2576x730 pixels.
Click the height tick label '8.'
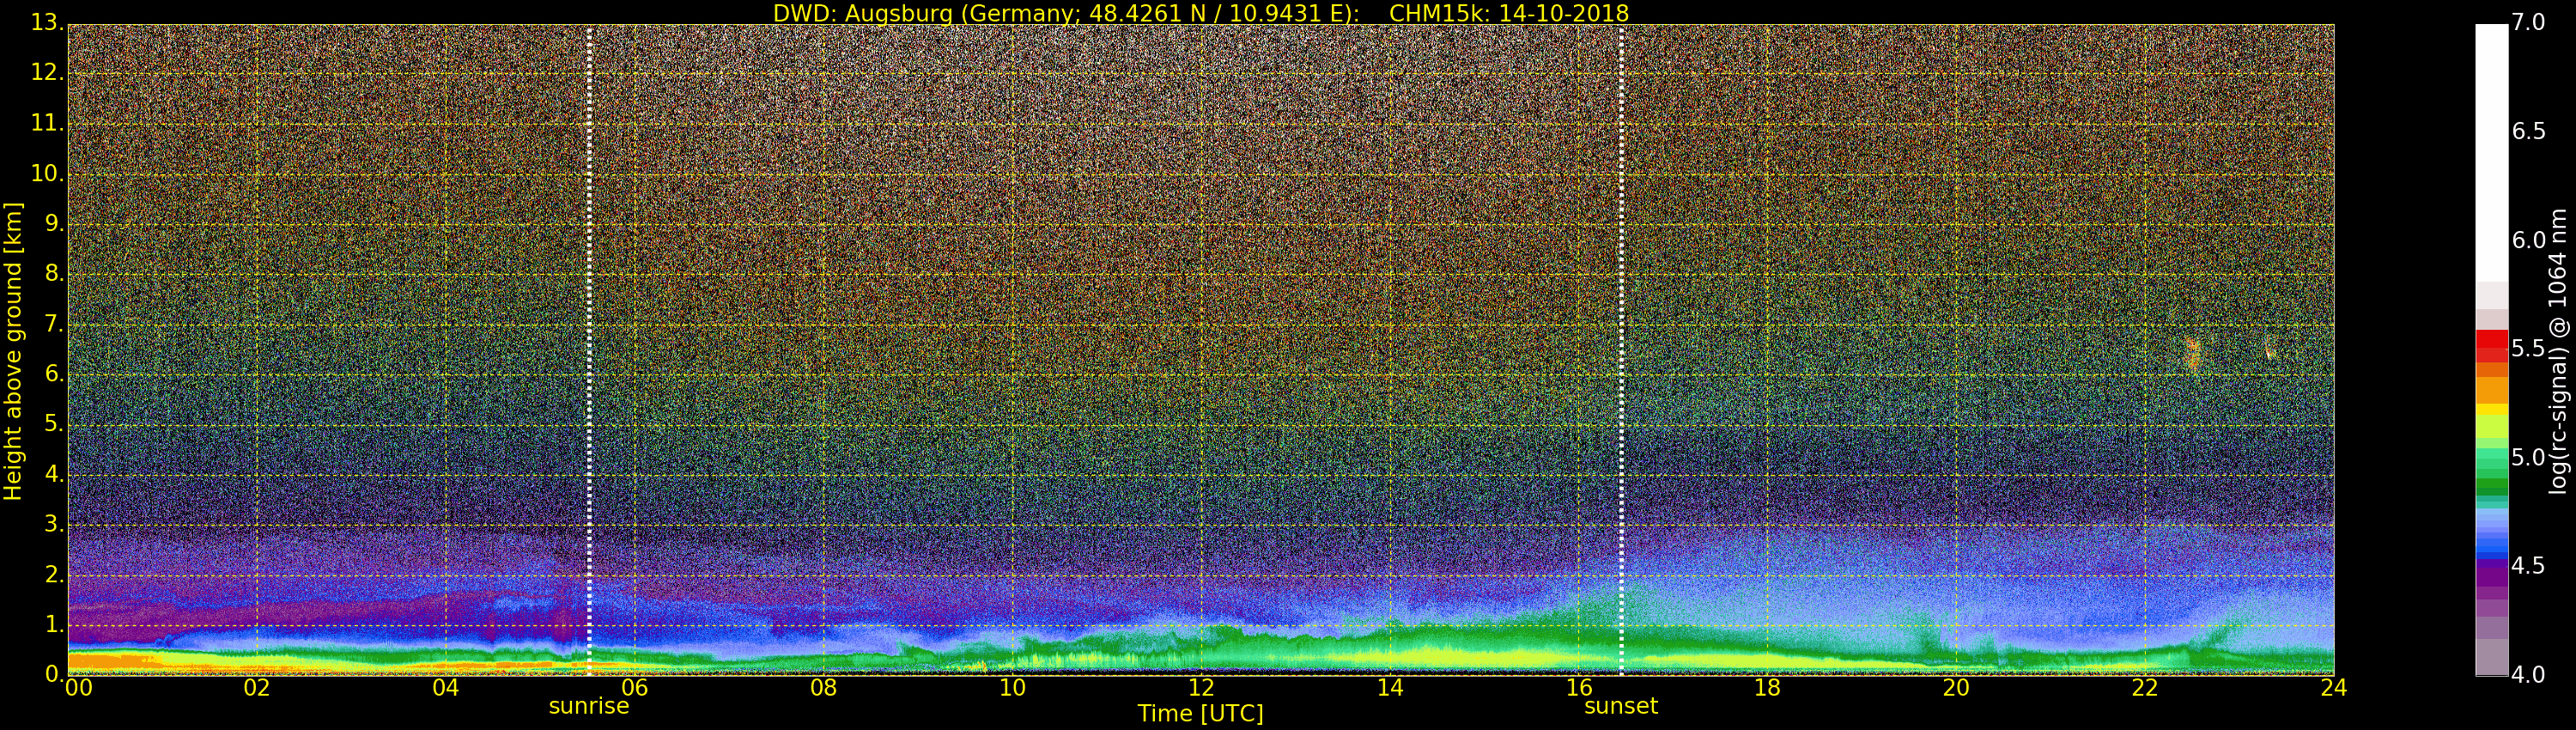click(x=54, y=273)
